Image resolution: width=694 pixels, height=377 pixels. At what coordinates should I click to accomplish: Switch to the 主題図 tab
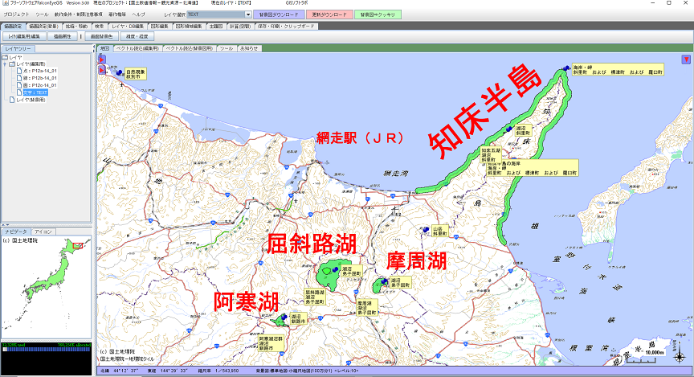(215, 27)
